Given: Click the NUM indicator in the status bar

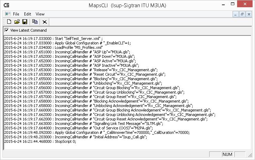Looking at the screenshot, I should pos(227,154).
